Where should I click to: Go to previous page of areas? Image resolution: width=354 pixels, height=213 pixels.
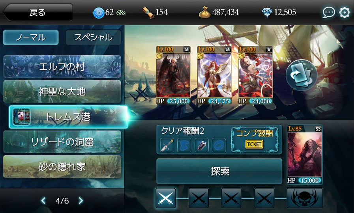coord(43,200)
